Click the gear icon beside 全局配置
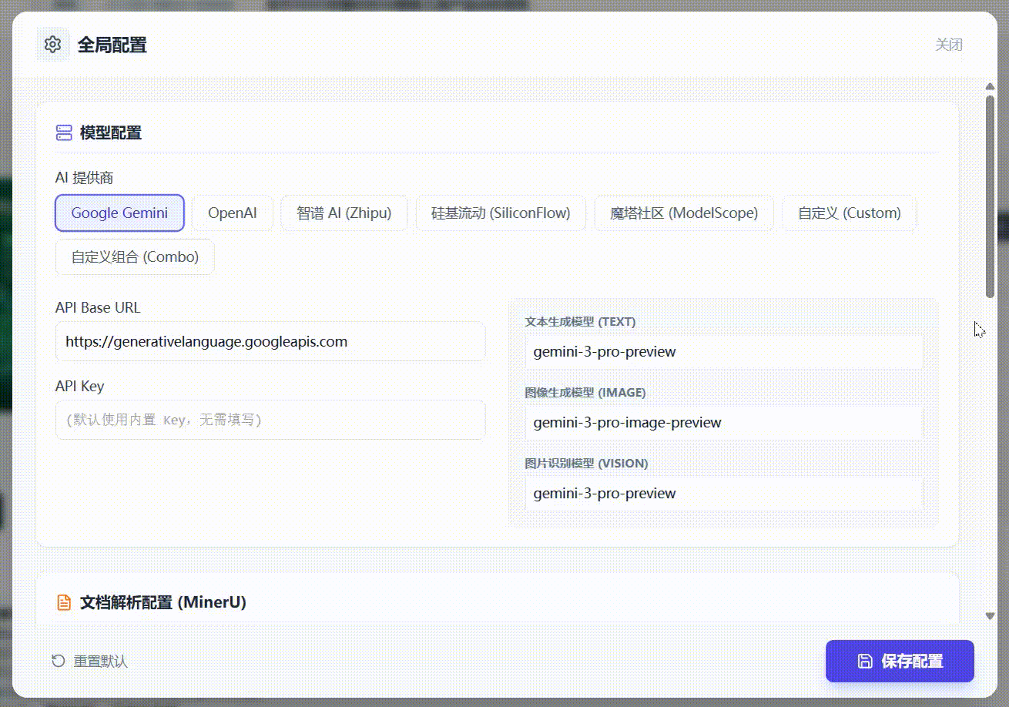 52,45
